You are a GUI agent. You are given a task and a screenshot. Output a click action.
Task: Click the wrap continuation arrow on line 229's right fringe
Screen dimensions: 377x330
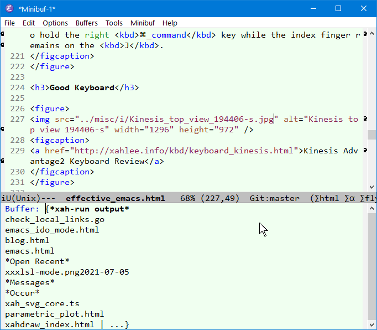(365, 150)
